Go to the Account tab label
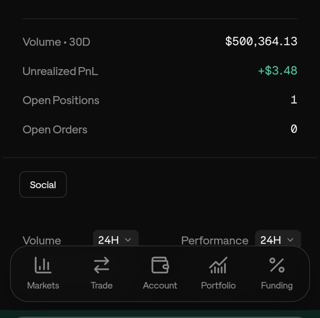320x318 pixels. (x=160, y=286)
